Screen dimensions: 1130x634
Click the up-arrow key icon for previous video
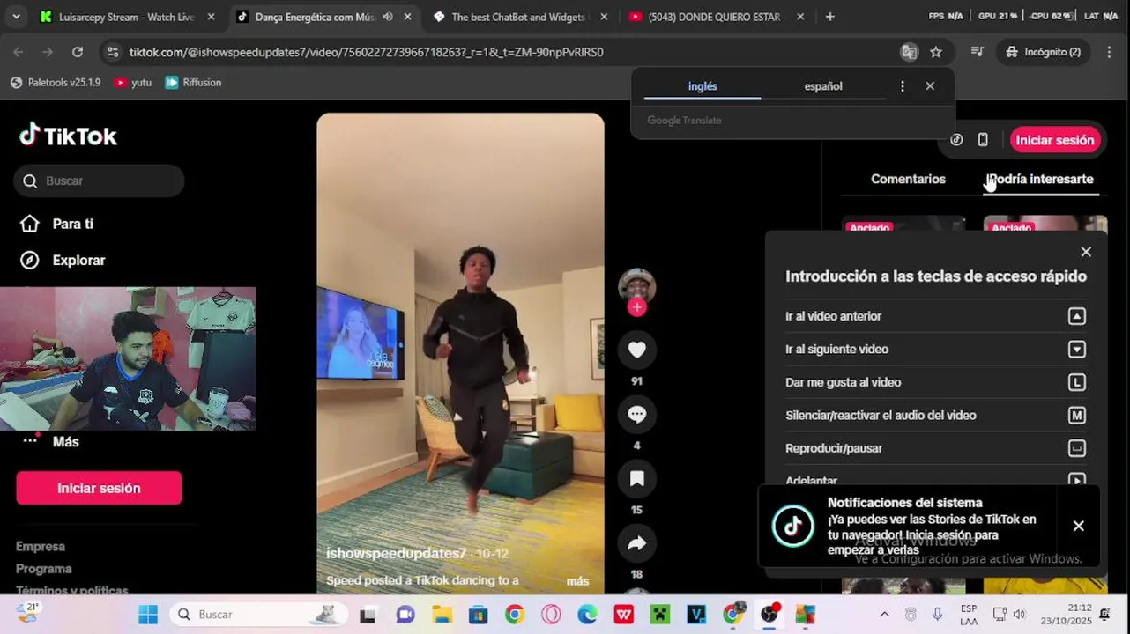[1076, 316]
